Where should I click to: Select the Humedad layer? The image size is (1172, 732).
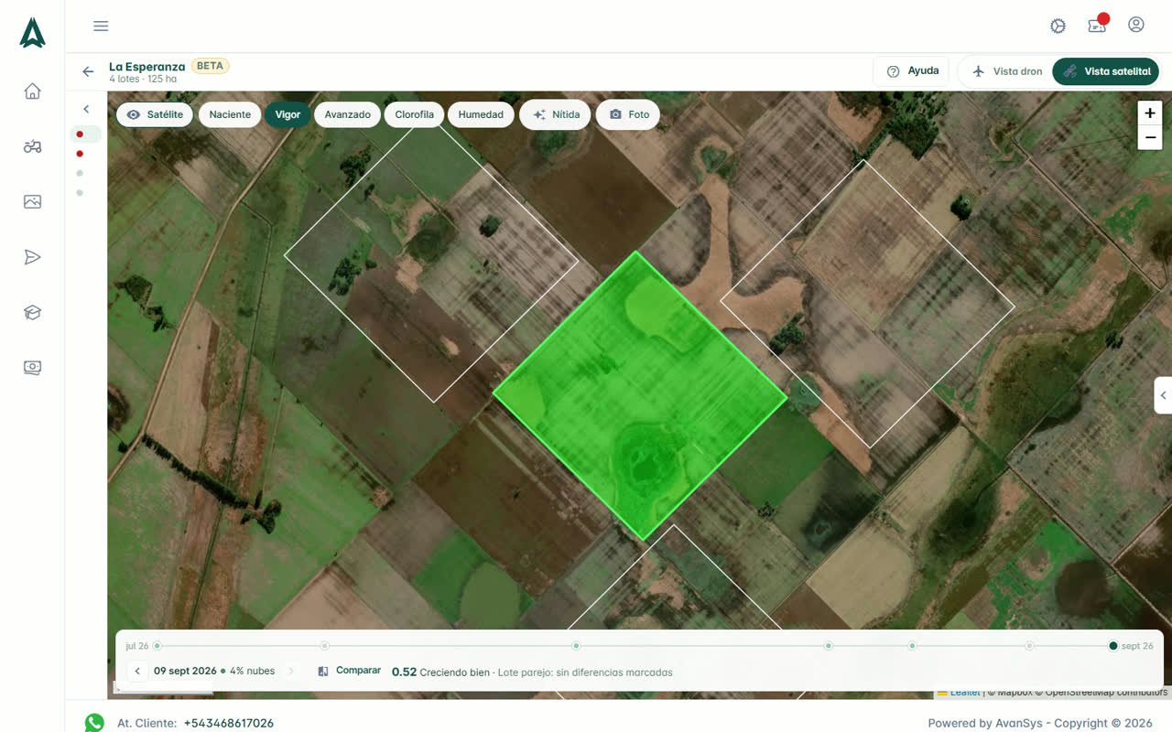[x=481, y=114]
